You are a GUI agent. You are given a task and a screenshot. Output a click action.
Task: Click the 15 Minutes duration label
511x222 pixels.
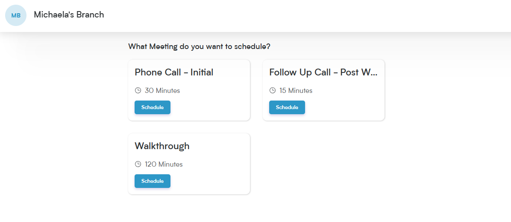click(x=296, y=90)
